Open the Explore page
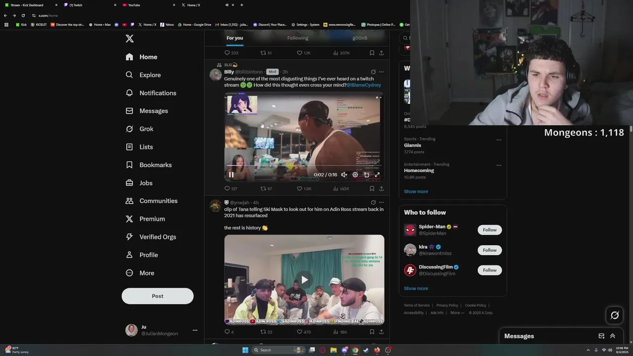 coord(143,75)
